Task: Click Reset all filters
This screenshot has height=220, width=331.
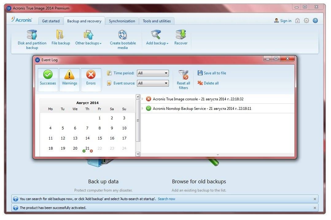Action: 183,80
